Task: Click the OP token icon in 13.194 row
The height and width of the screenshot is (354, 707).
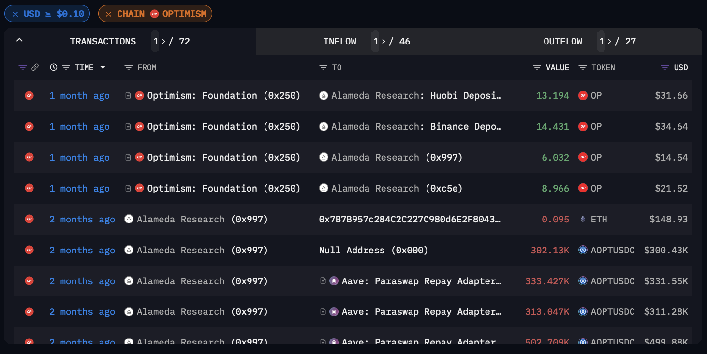Action: coord(583,96)
